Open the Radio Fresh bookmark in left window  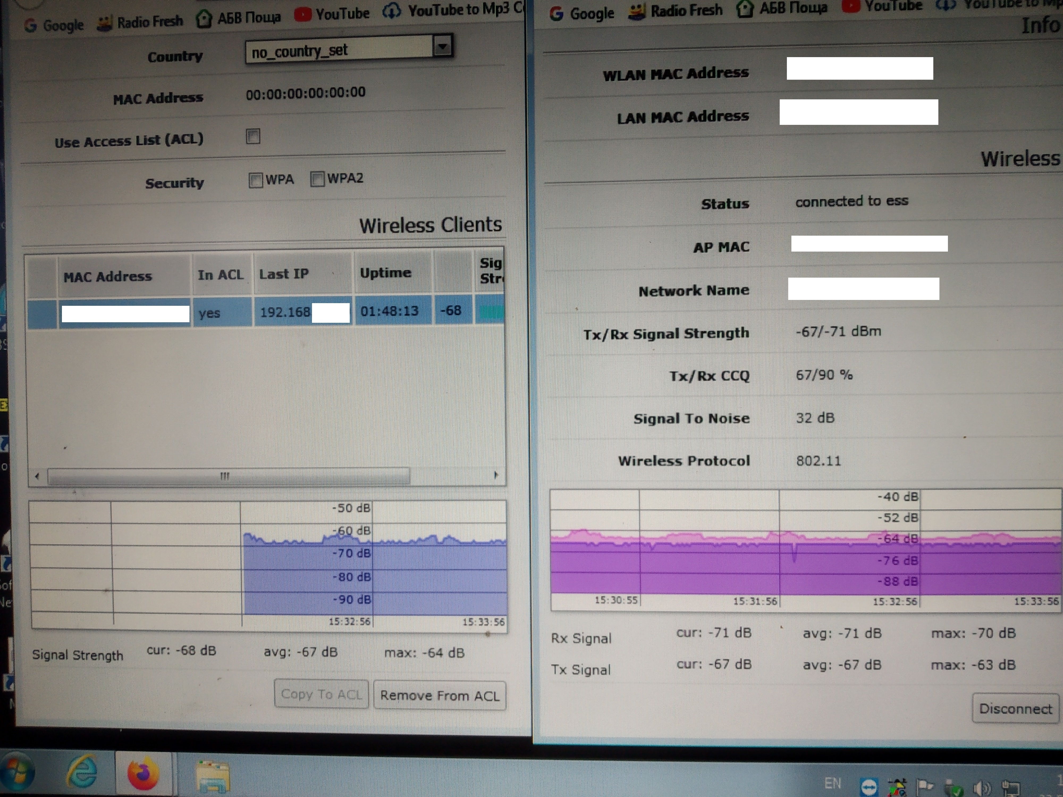[140, 22]
